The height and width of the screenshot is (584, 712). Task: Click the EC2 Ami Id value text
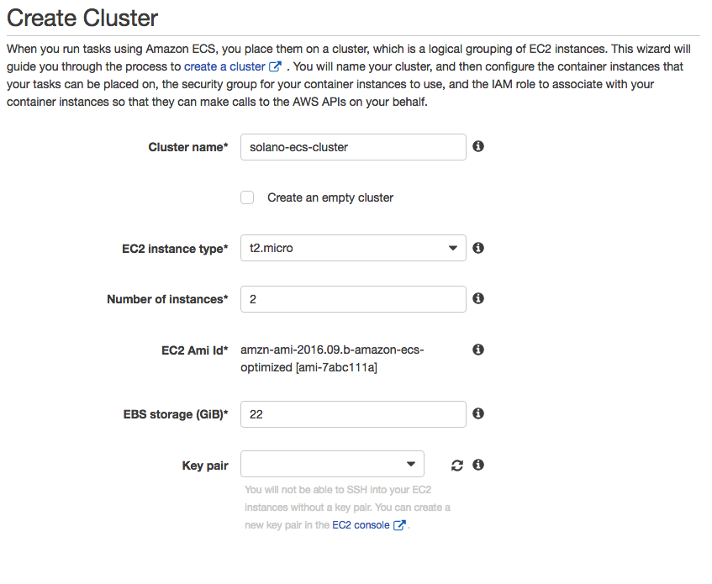pyautogui.click(x=332, y=359)
